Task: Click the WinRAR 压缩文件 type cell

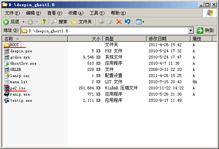Action: tap(121, 88)
